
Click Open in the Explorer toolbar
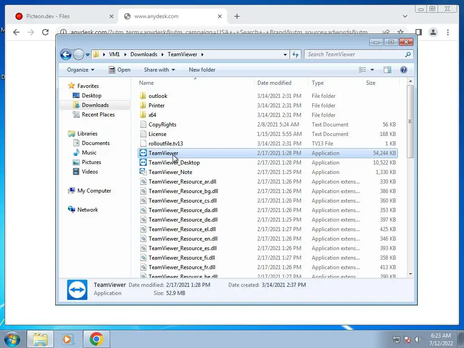pos(120,70)
